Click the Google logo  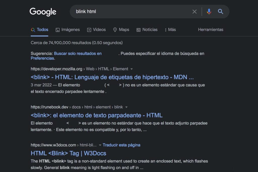(x=43, y=12)
